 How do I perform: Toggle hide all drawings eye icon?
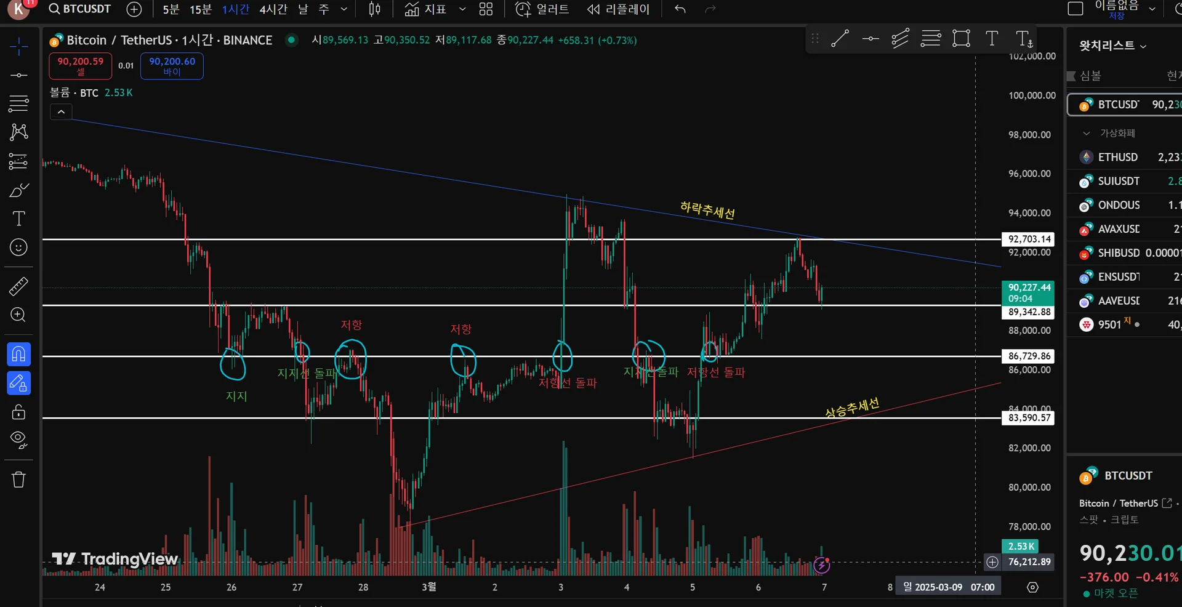18,440
